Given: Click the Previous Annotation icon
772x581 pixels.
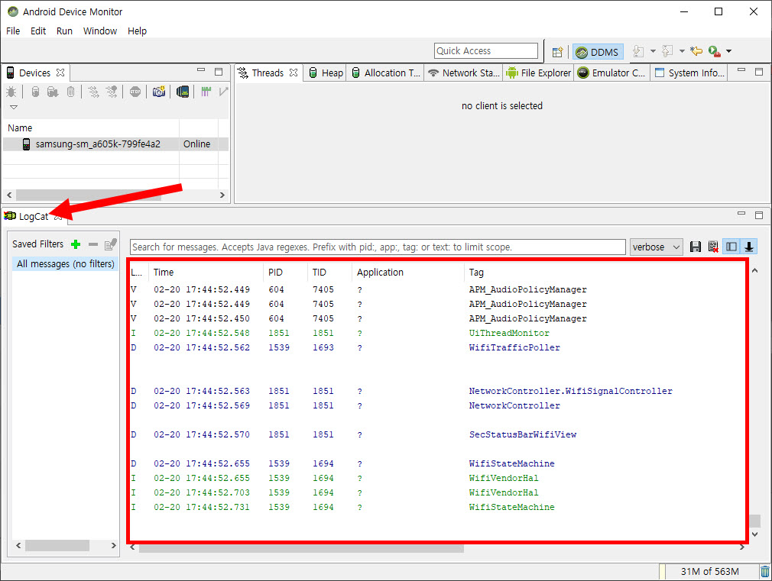Looking at the screenshot, I should pyautogui.click(x=667, y=51).
